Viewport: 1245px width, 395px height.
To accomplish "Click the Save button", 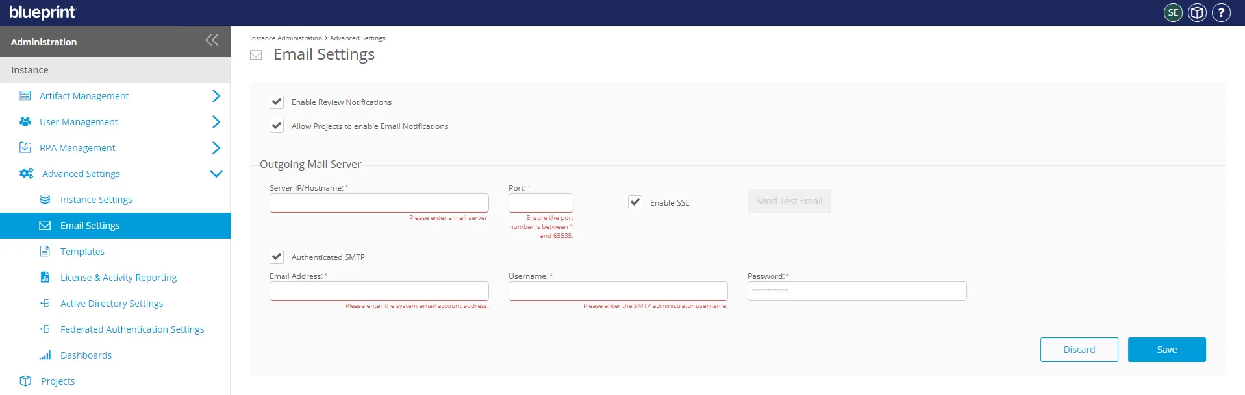I will click(1167, 350).
